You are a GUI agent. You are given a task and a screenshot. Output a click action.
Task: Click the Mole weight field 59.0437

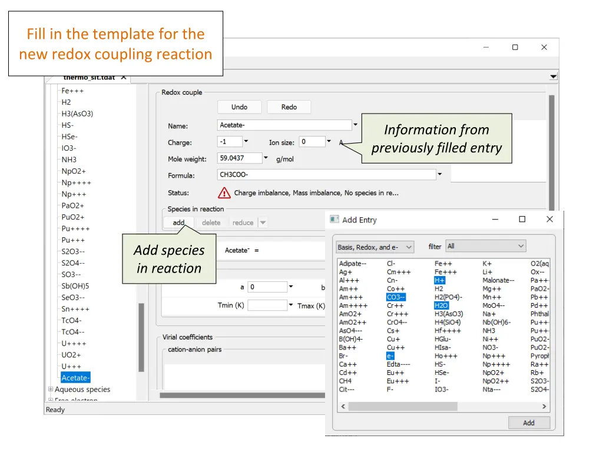(x=240, y=158)
